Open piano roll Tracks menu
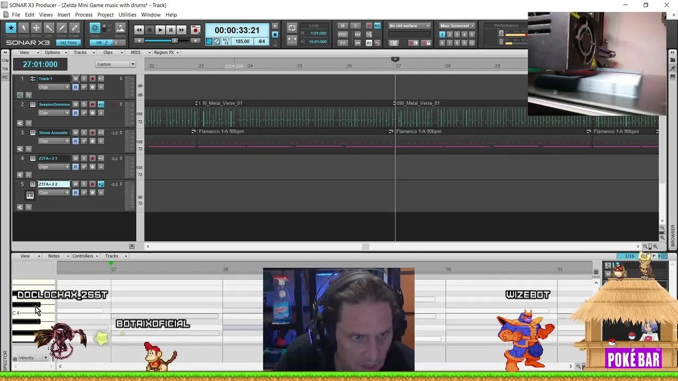The image size is (678, 381). pos(114,256)
